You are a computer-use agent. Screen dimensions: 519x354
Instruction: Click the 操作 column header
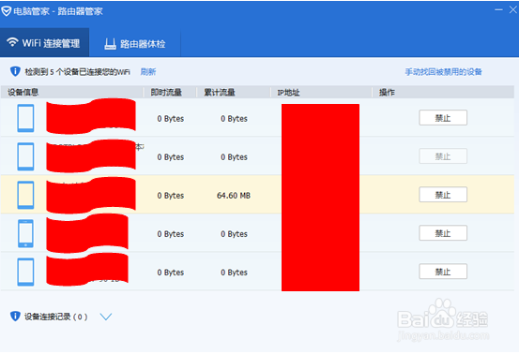click(x=387, y=93)
